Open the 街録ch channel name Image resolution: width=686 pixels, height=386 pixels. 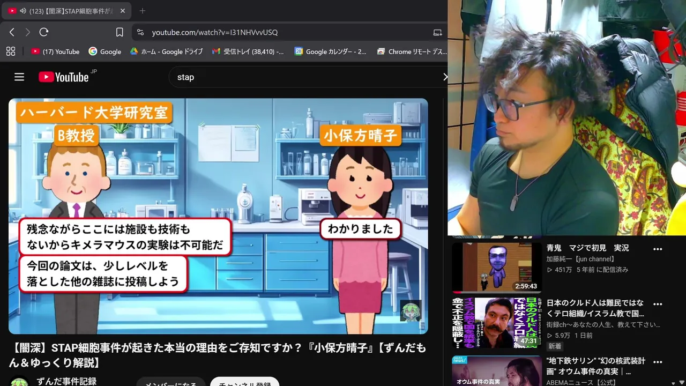click(603, 325)
